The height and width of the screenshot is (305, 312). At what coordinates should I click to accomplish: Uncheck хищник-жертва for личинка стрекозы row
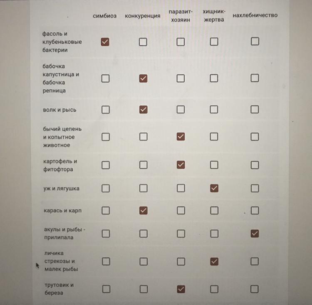point(214,262)
